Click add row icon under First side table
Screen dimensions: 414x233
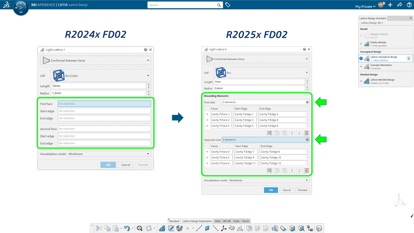coord(269,133)
